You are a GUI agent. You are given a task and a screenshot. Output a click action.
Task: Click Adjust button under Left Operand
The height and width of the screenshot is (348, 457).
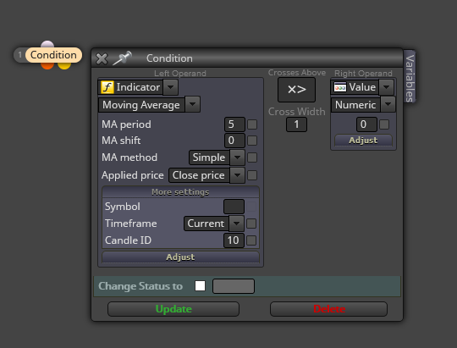180,257
